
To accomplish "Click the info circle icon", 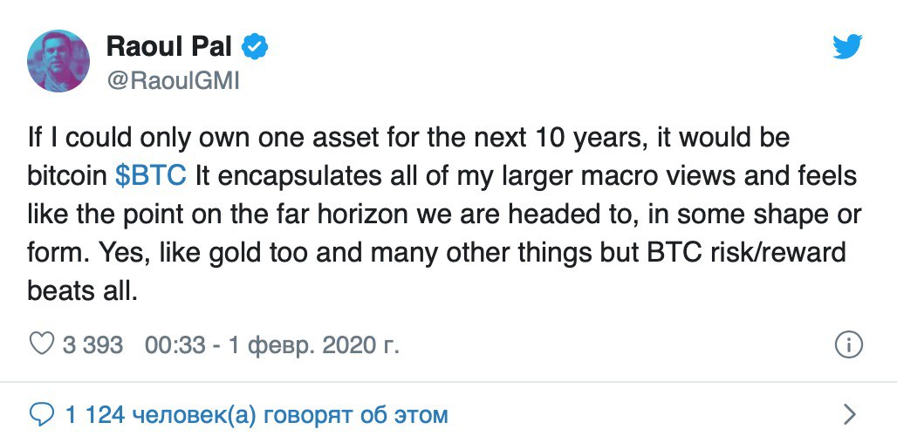I will pyautogui.click(x=849, y=344).
